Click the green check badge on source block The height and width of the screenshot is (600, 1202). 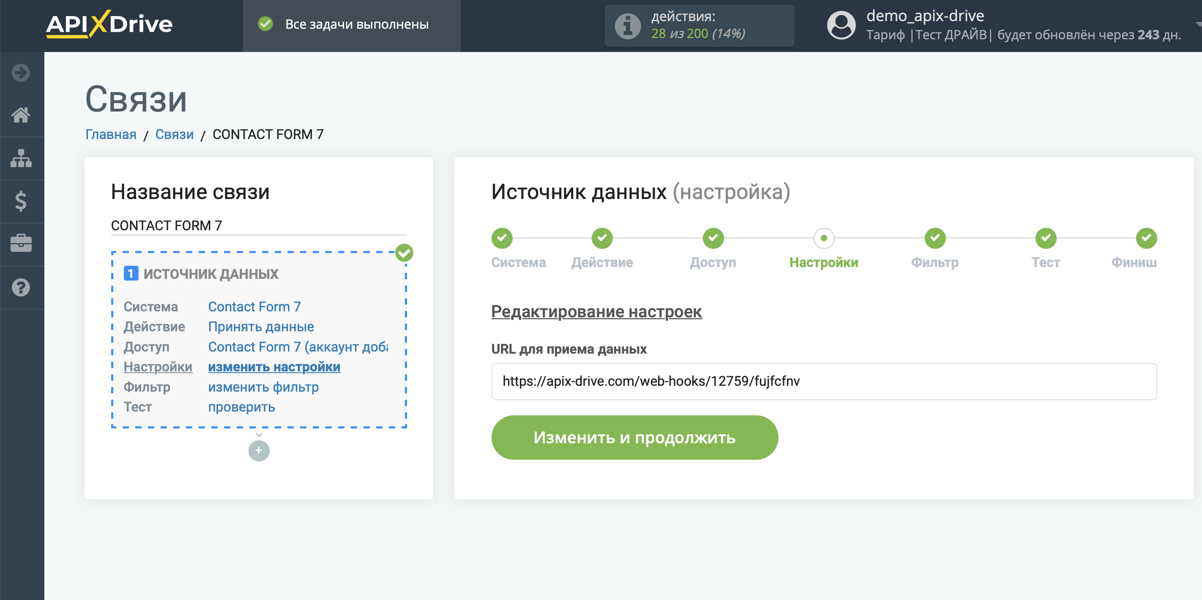click(x=404, y=253)
